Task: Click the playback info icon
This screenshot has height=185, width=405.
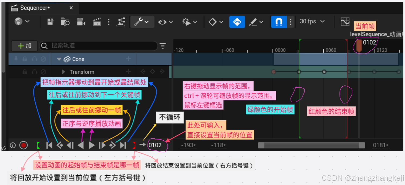Action: click(x=13, y=145)
